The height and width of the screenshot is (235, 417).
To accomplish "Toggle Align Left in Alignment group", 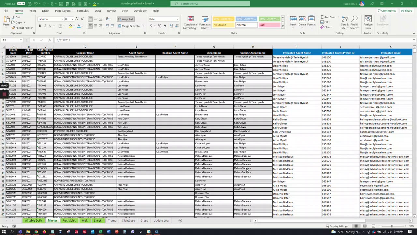I will [90, 26].
